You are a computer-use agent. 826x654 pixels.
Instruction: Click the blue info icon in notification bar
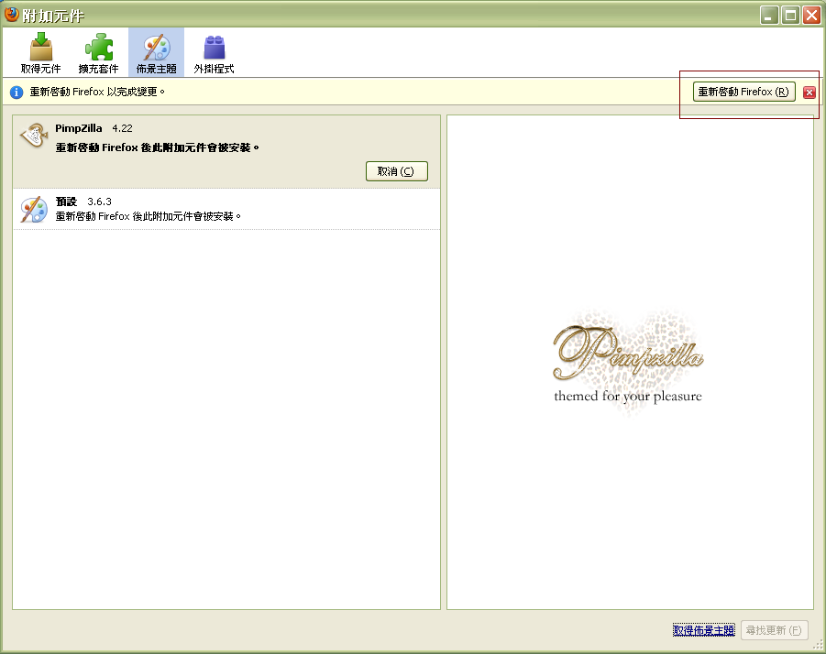pos(17,93)
